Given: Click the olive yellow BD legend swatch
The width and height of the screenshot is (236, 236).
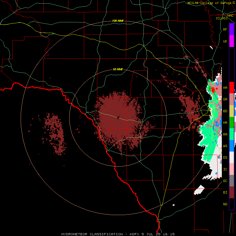Looking at the screenshot, I should [x=232, y=111].
